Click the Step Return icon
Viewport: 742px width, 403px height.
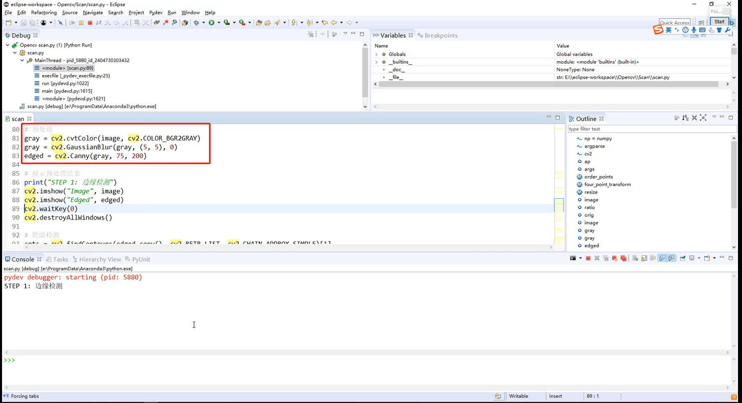tap(125, 23)
